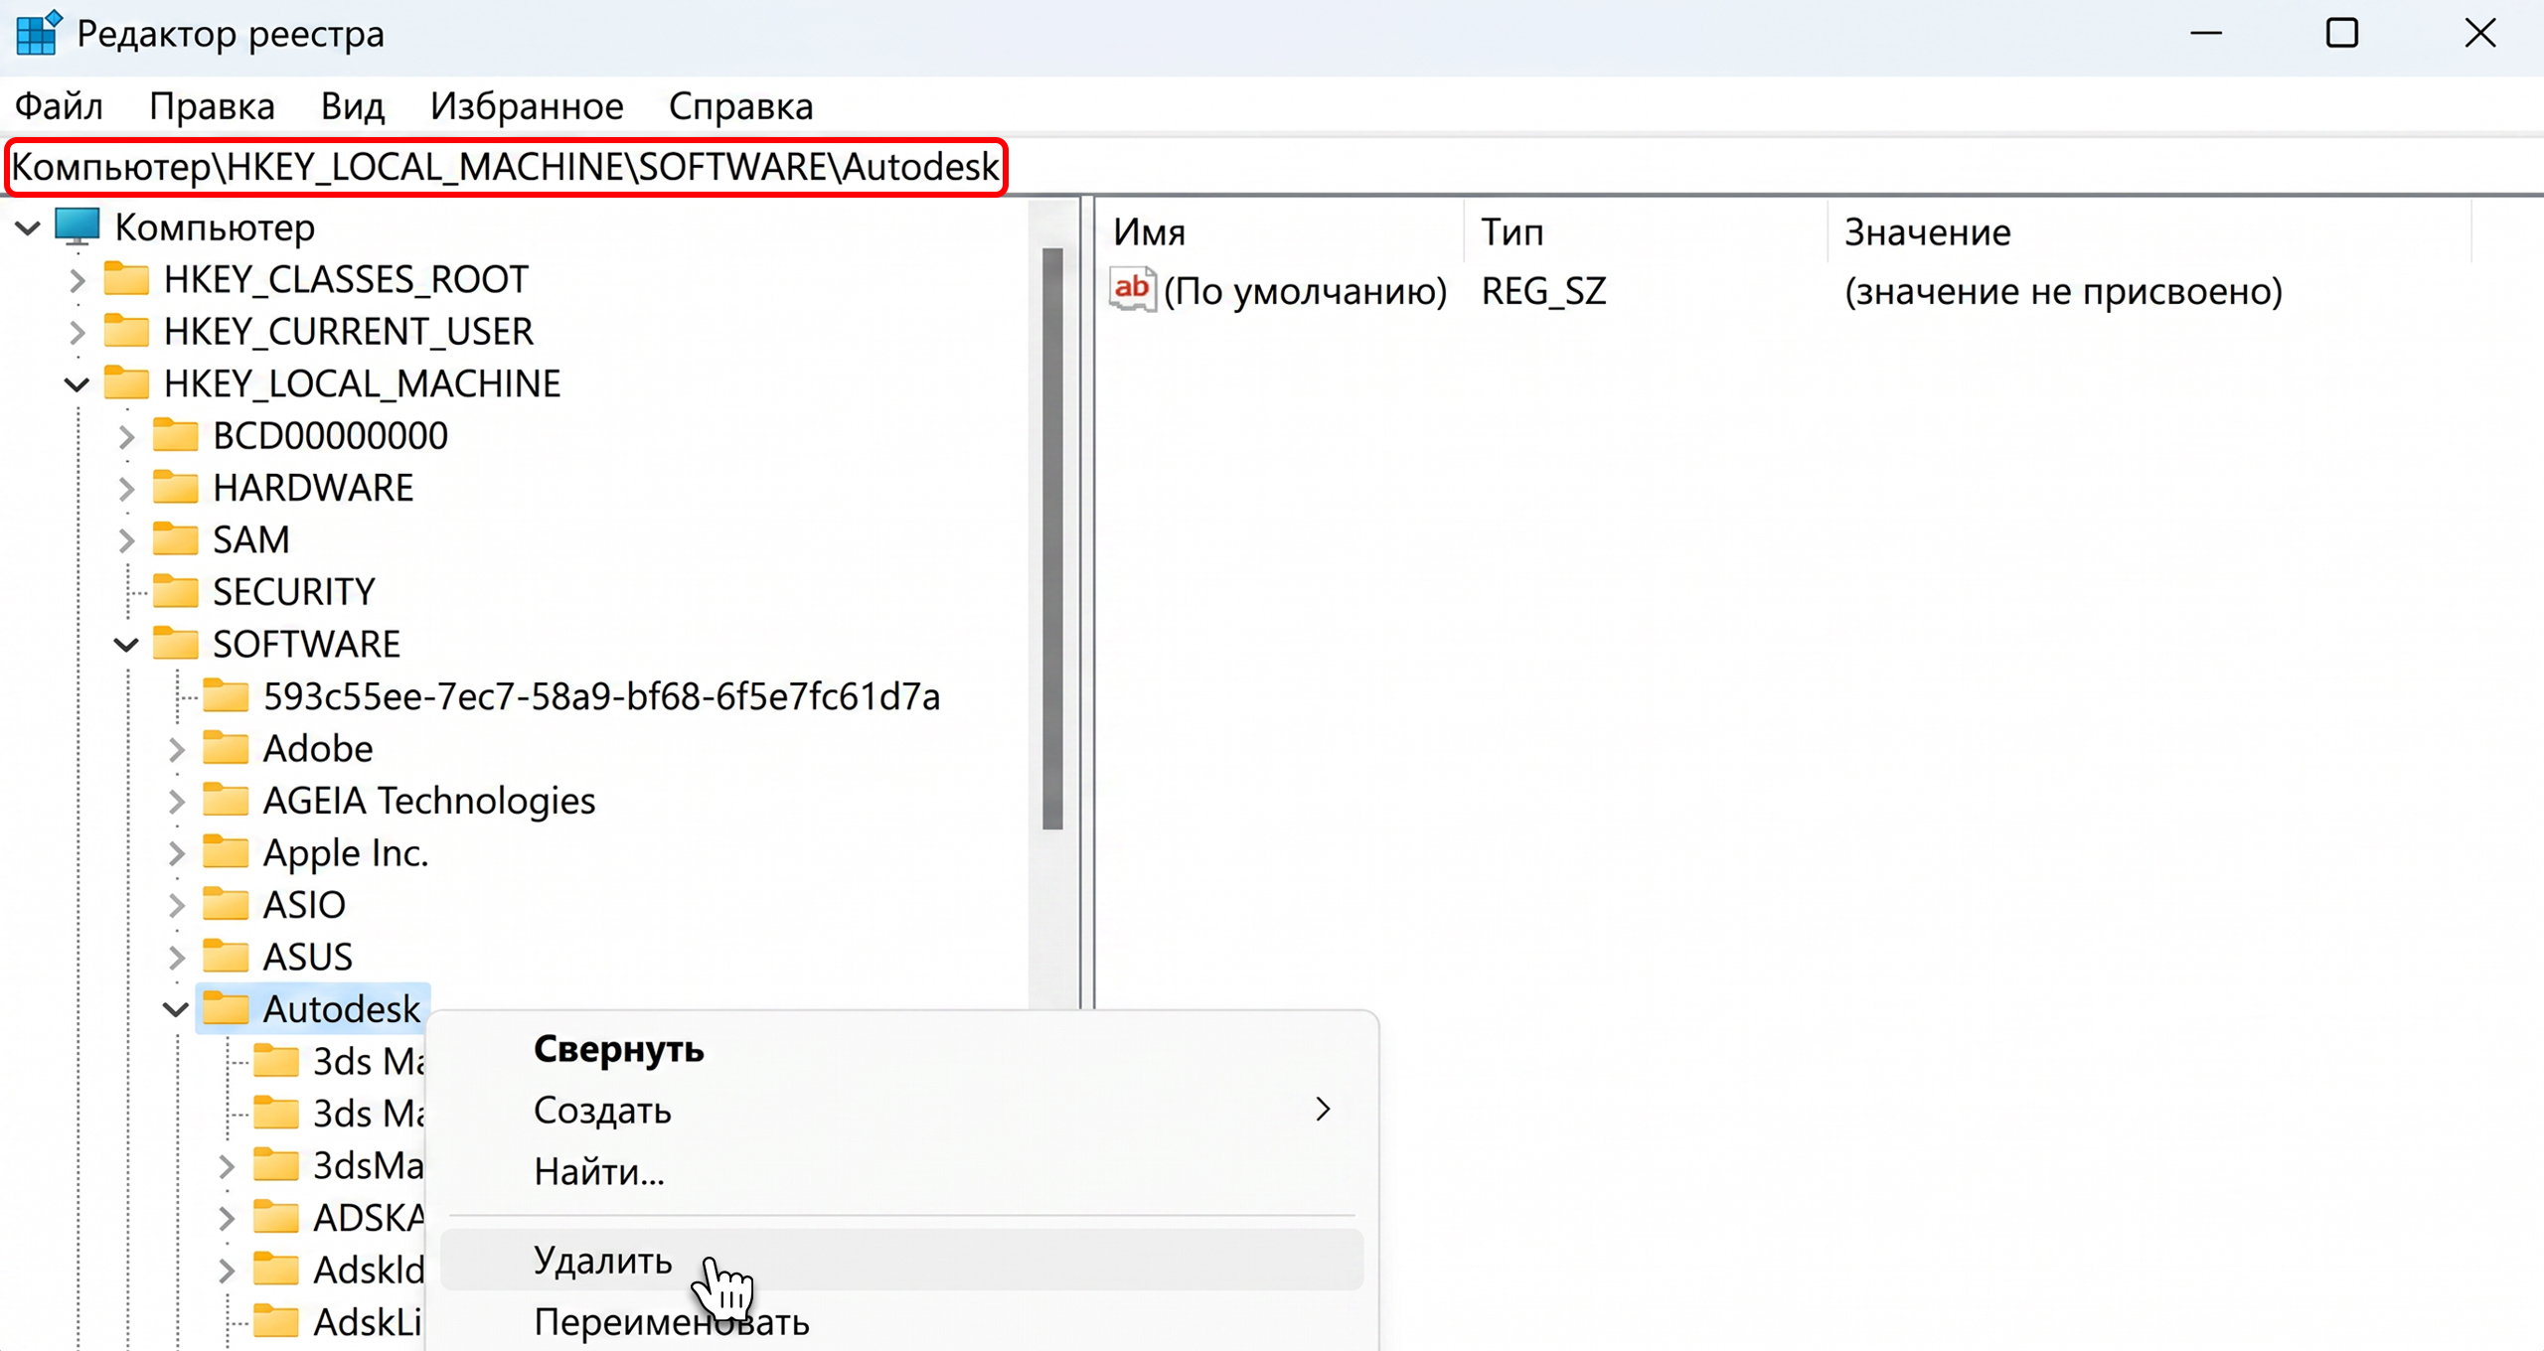Click the Apple Inc. folder icon

point(226,852)
